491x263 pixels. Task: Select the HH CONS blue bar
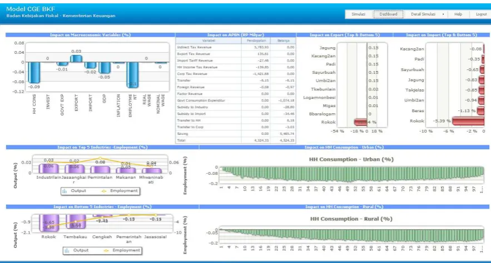click(34, 72)
